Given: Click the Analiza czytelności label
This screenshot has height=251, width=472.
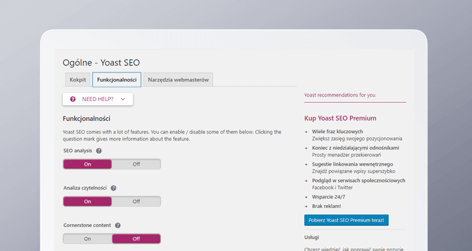Looking at the screenshot, I should [x=85, y=188].
